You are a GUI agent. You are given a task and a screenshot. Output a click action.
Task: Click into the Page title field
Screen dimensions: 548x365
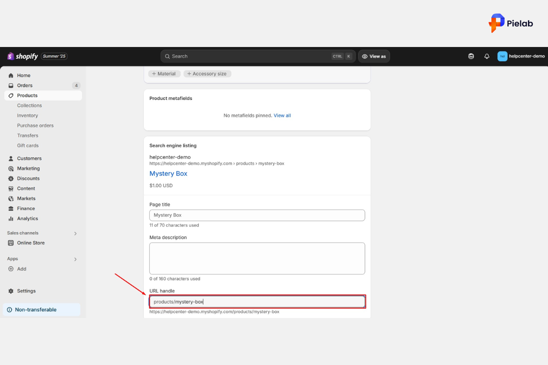click(257, 215)
